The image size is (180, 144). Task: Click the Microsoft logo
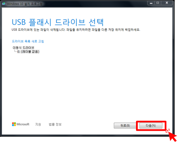pos(21,124)
